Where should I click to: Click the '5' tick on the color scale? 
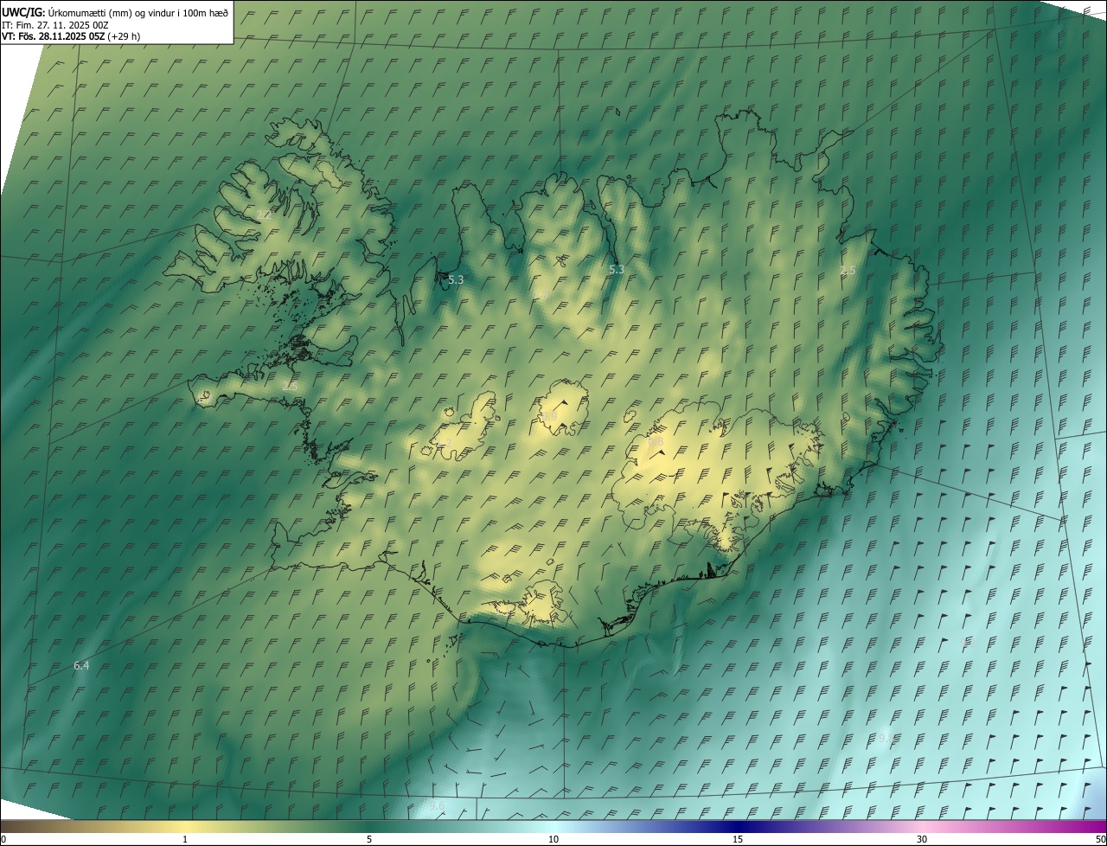click(369, 840)
